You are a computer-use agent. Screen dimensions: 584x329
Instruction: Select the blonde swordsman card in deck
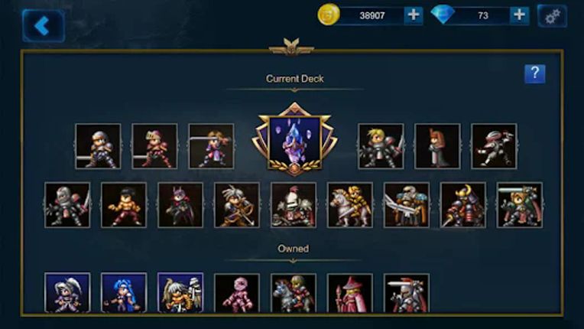click(381, 146)
